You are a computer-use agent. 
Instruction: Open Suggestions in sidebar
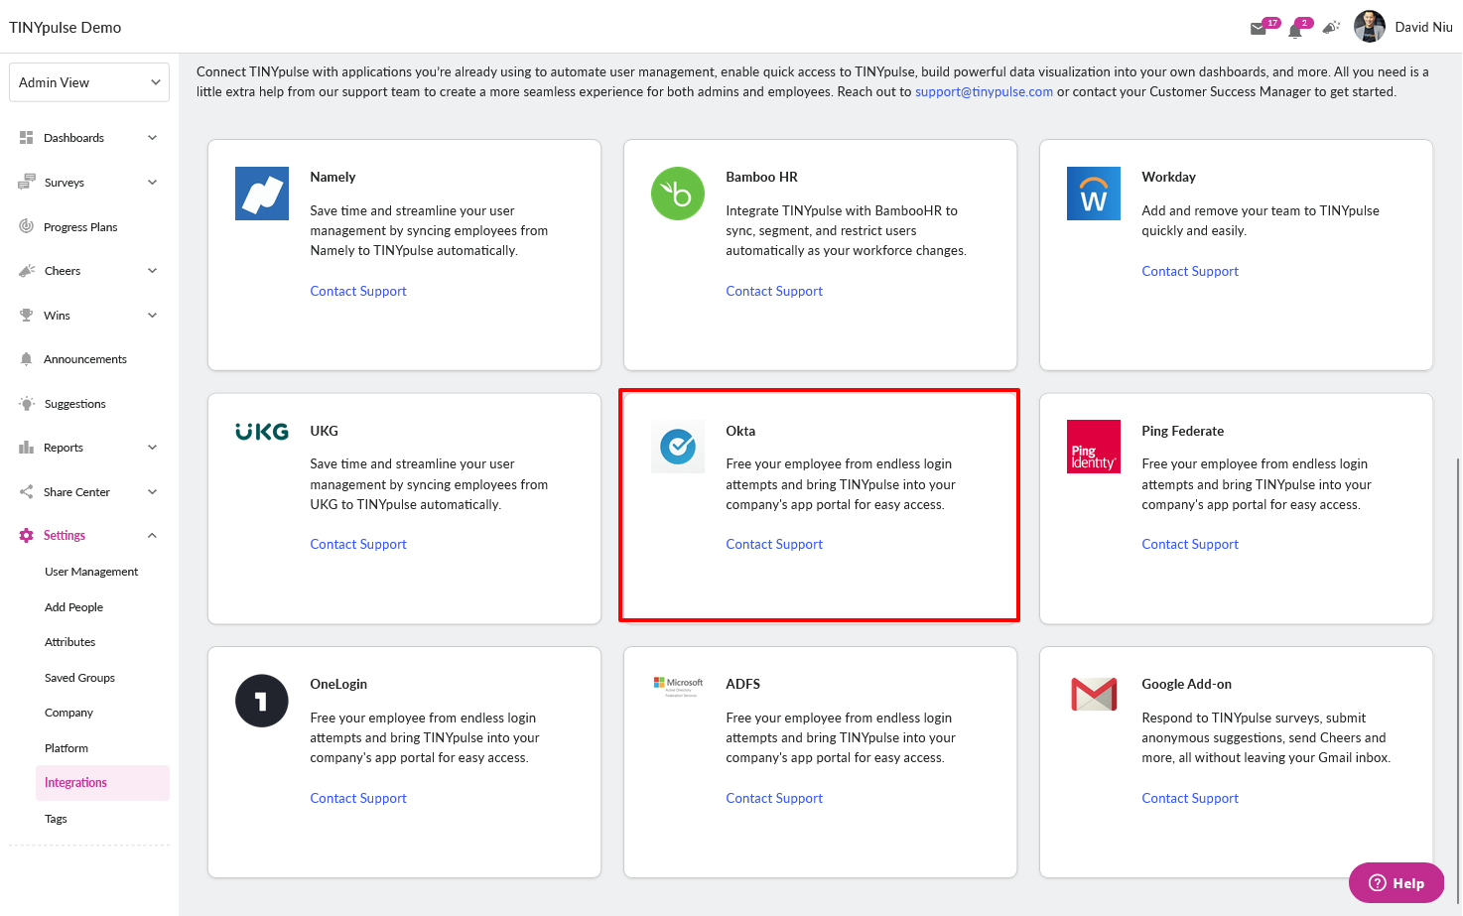pyautogui.click(x=75, y=404)
